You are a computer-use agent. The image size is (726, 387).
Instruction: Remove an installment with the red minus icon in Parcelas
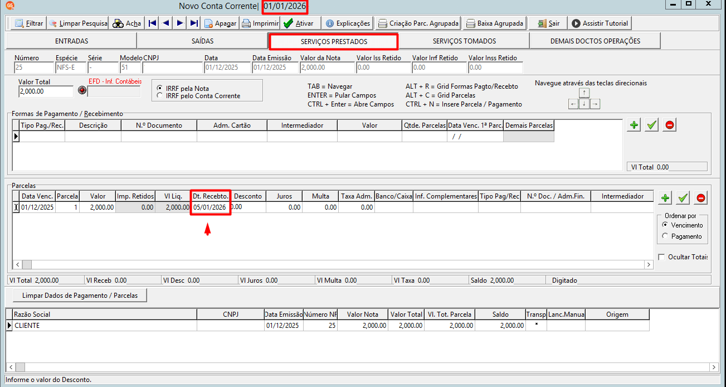click(701, 197)
